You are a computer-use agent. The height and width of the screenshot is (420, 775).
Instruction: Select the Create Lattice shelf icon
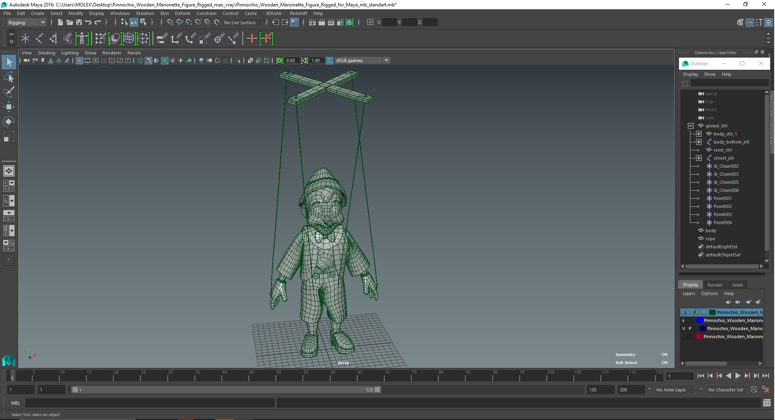click(x=129, y=39)
